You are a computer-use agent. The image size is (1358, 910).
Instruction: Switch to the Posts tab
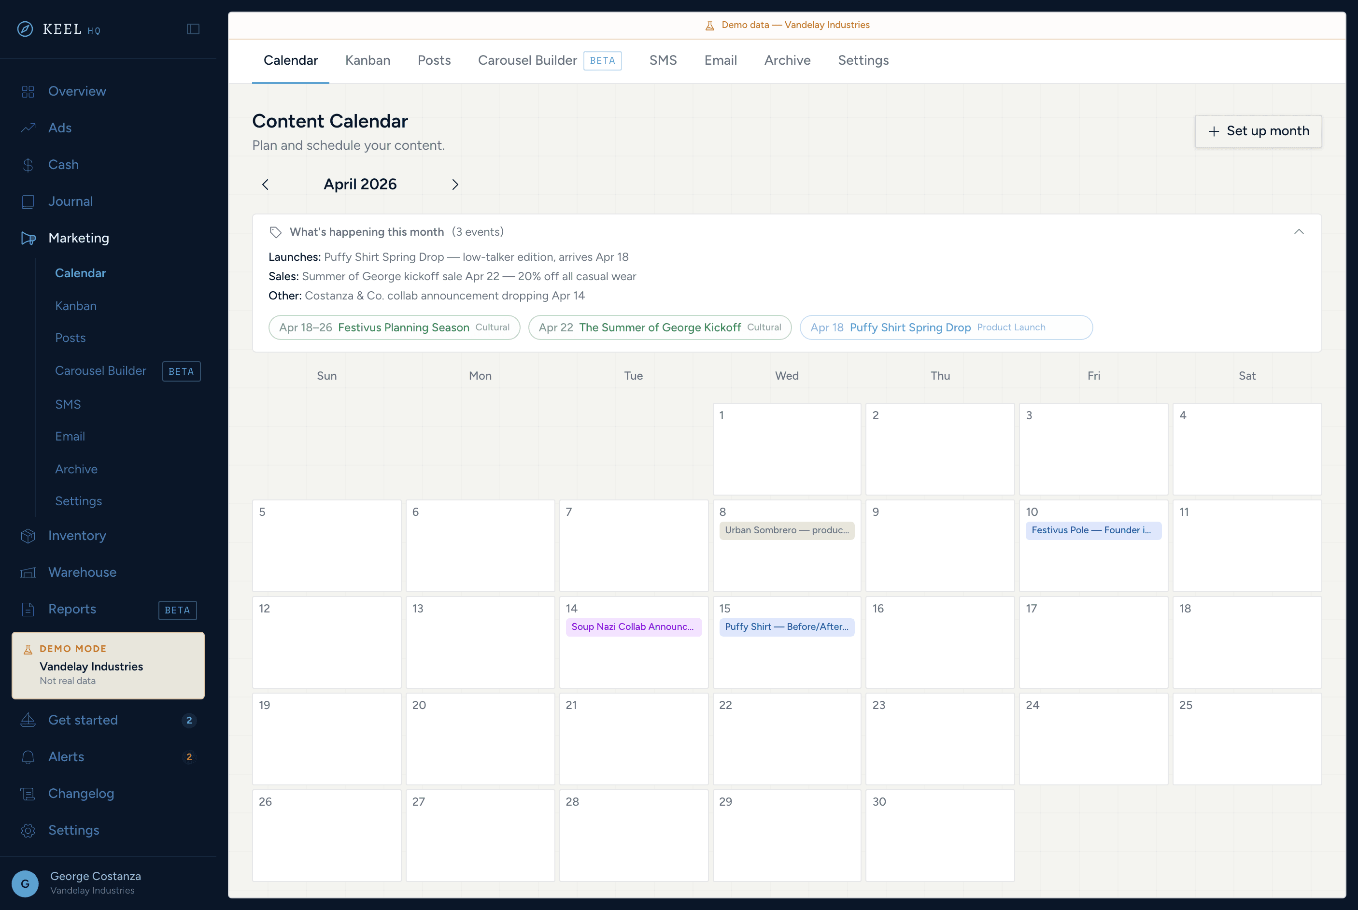click(x=434, y=60)
